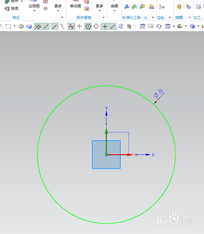This screenshot has width=204, height=234.
Task: Expand the Standardization Tools (标准化工具) group
Action: pos(153,17)
